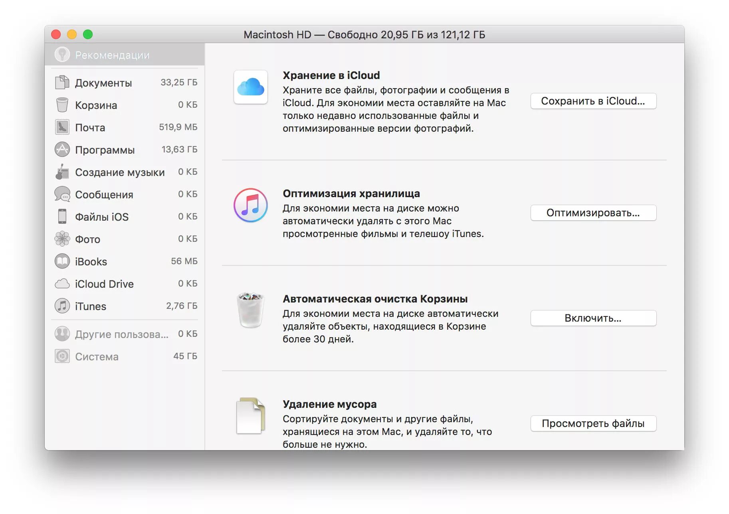Click the large document clutter icon
729x514 pixels.
(x=251, y=415)
